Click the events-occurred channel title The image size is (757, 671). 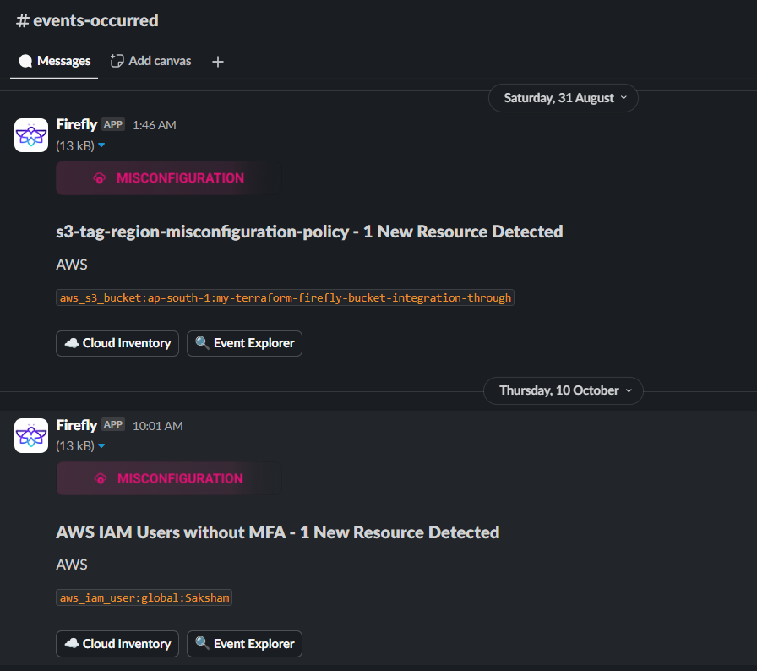click(87, 20)
